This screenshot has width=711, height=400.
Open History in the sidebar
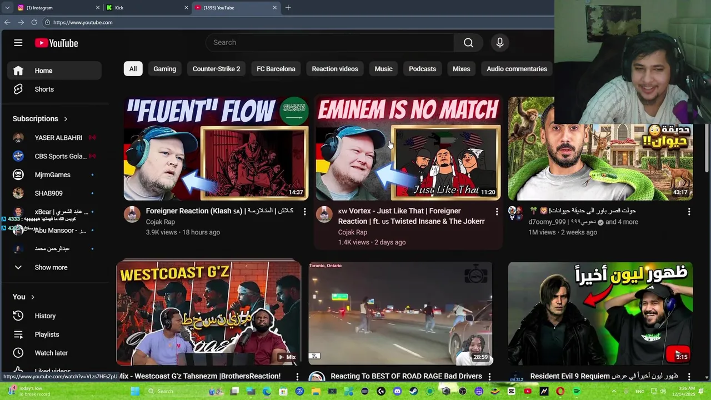[x=54, y=316]
